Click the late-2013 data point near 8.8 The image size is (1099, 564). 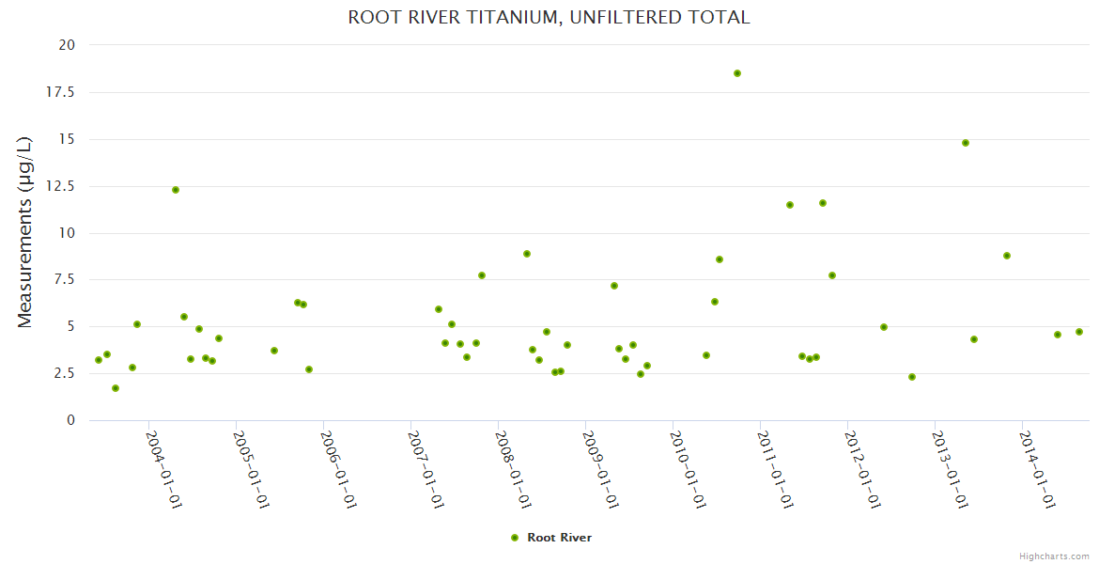tap(1007, 256)
